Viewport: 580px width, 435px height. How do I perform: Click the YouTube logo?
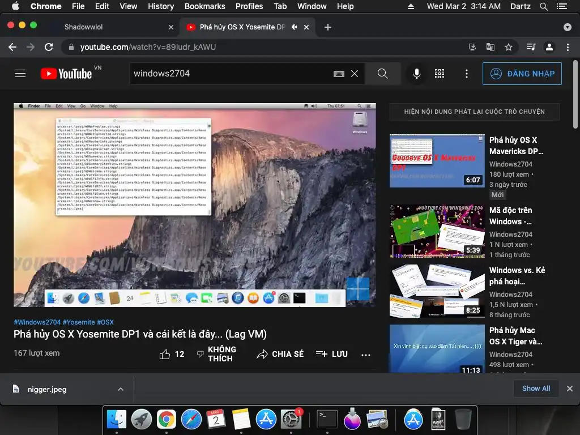coord(66,74)
